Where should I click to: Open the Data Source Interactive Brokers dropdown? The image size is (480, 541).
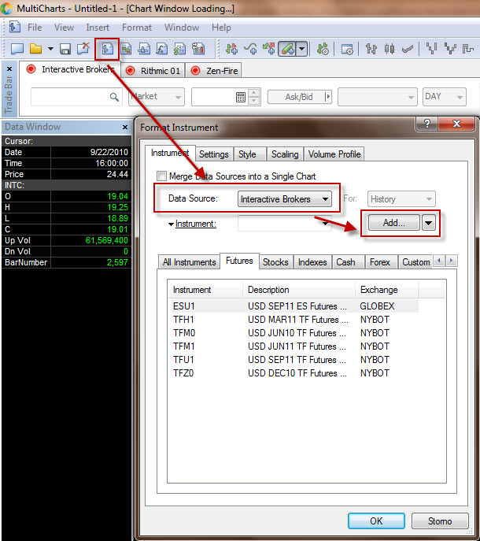[x=285, y=199]
